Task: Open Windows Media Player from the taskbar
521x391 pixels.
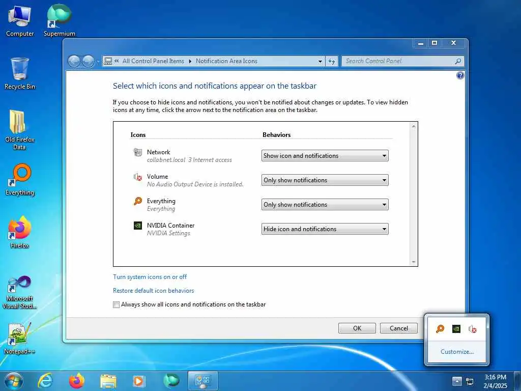Action: click(139, 381)
